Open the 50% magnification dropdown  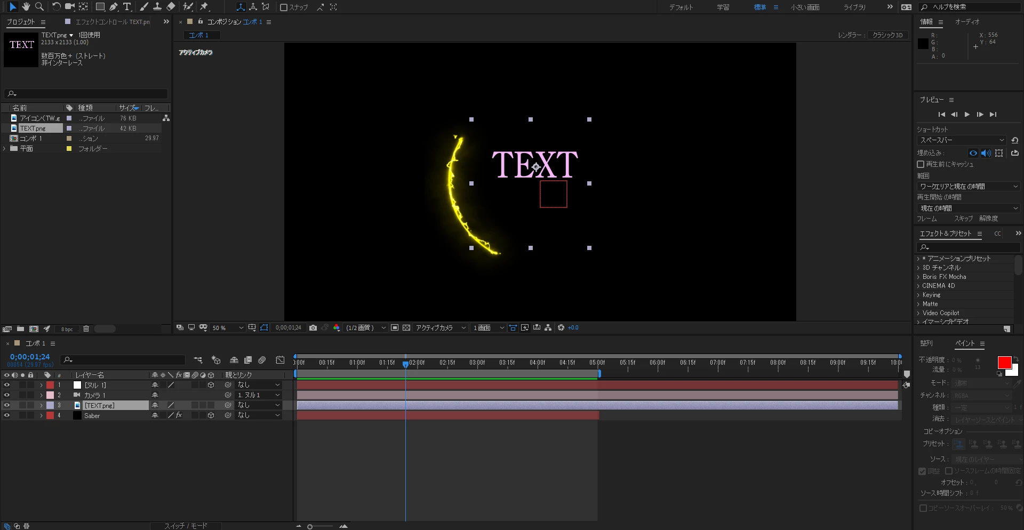(228, 328)
